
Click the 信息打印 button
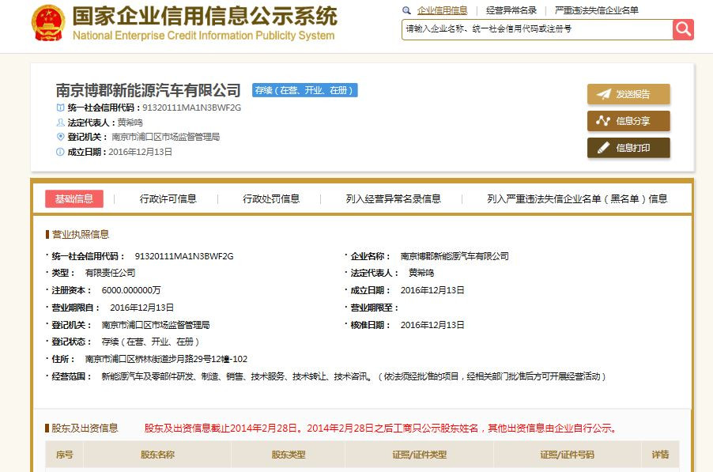628,148
